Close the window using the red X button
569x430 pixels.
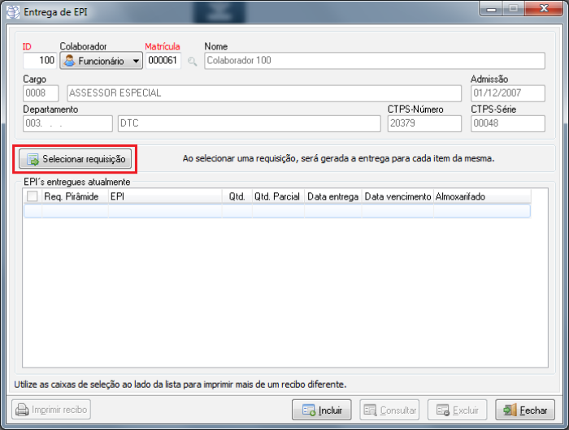[x=541, y=10]
